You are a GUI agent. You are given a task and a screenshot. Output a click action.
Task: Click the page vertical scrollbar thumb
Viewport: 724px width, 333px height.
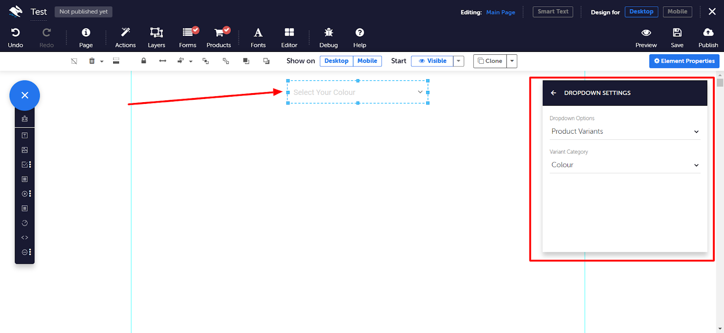[720, 82]
